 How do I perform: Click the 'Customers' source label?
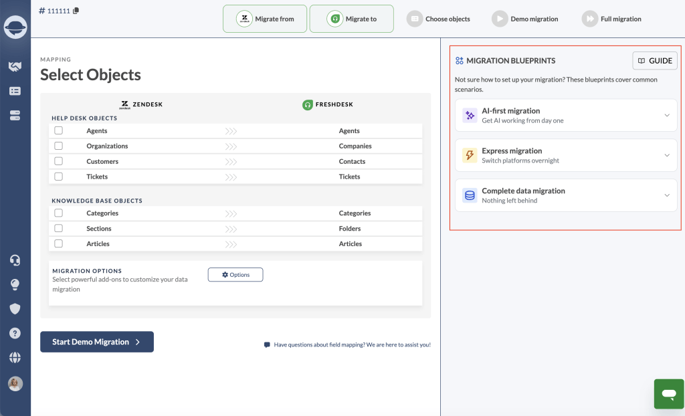102,161
